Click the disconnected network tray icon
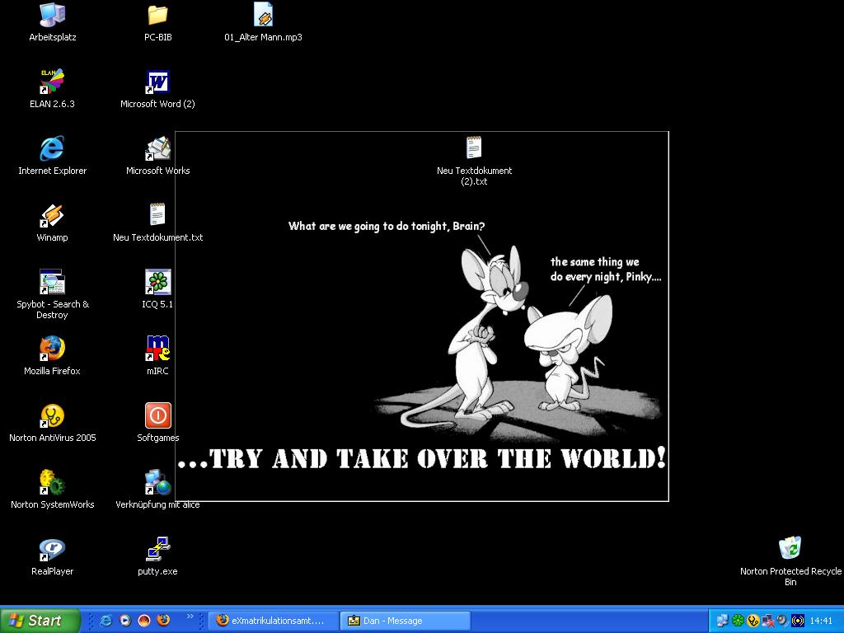The image size is (844, 633). (768, 621)
